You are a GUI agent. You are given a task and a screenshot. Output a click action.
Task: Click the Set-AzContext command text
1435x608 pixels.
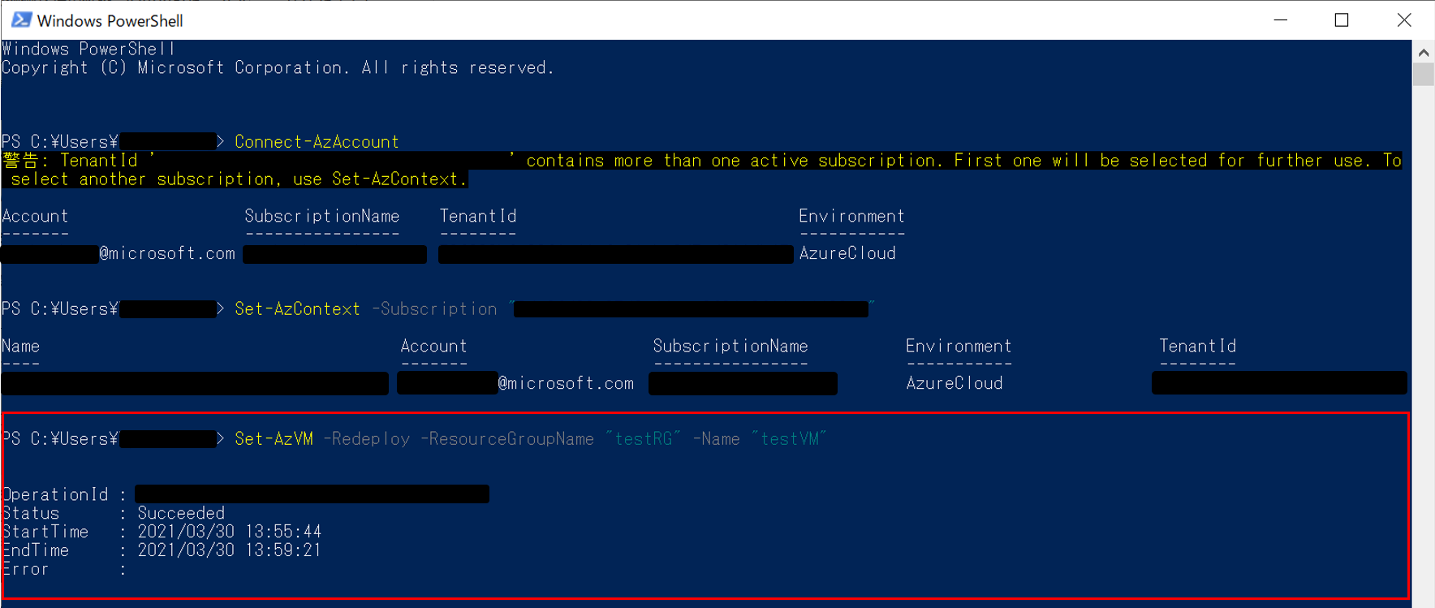[x=297, y=309]
